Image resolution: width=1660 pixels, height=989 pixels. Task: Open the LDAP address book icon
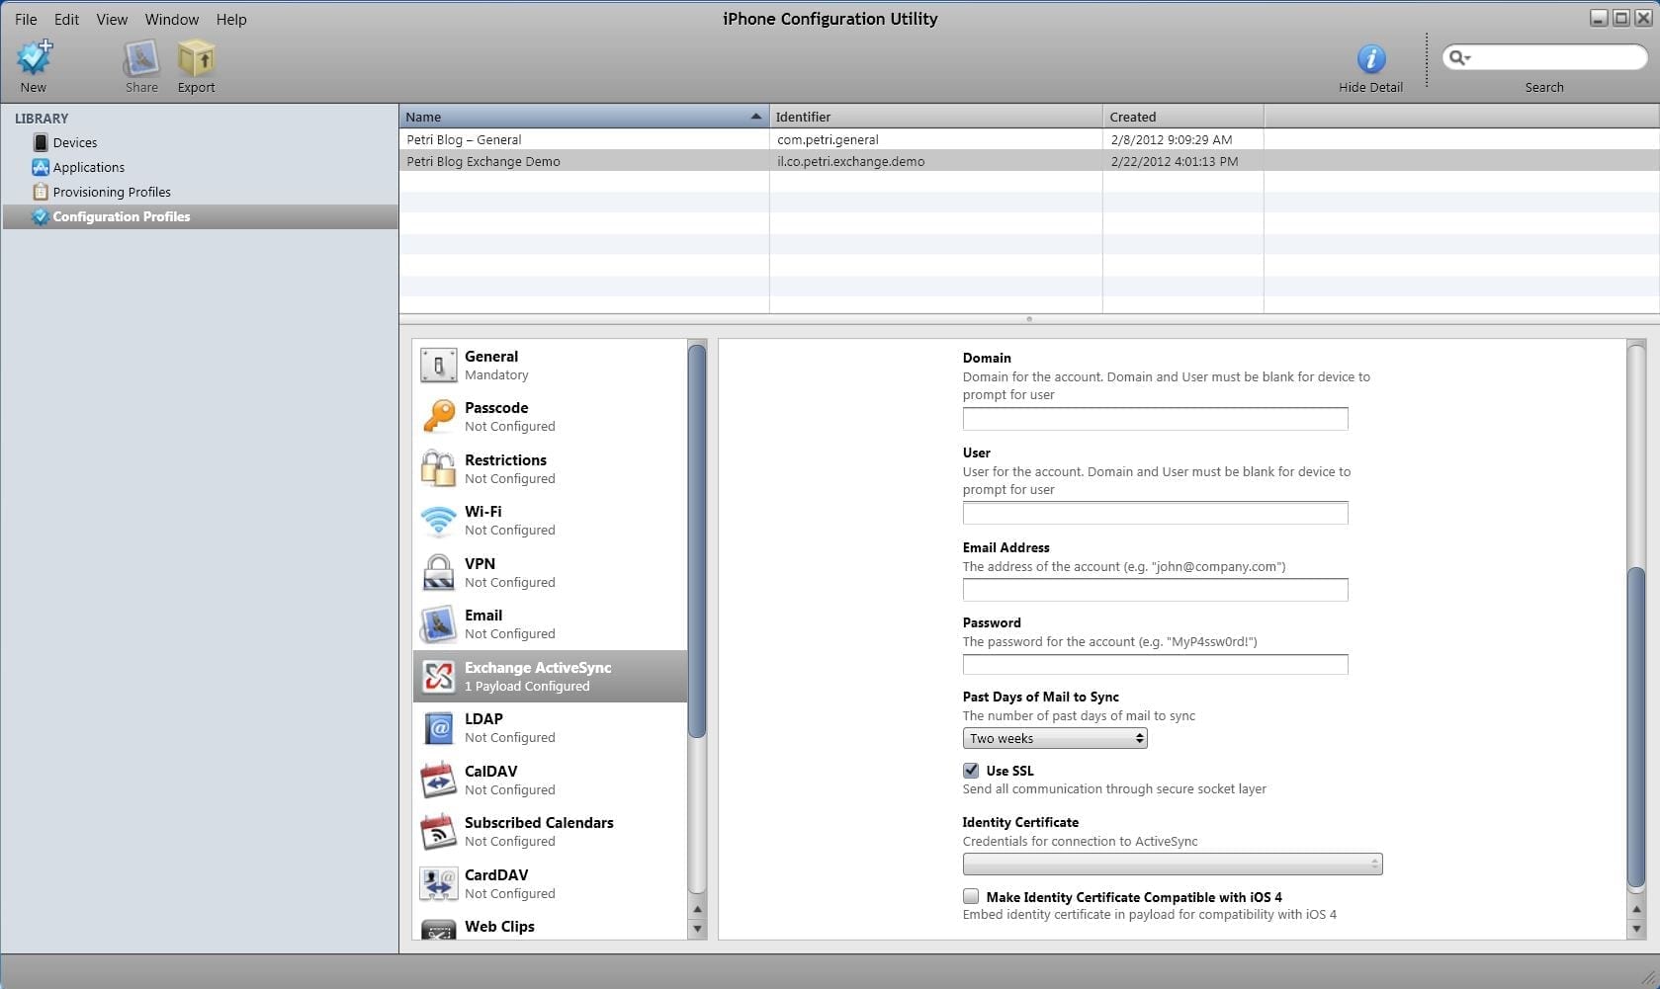(x=438, y=728)
